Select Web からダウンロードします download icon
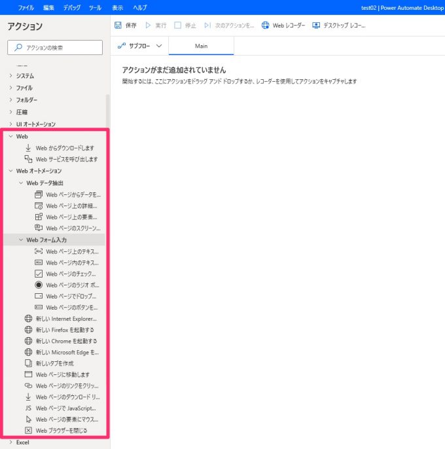Screen dimensions: 445x449 click(x=28, y=148)
